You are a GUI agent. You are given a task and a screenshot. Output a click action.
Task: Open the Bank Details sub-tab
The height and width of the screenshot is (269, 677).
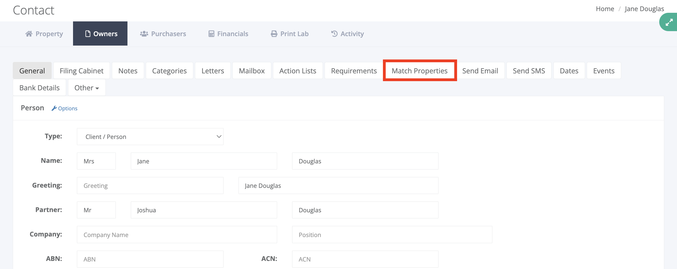click(39, 88)
